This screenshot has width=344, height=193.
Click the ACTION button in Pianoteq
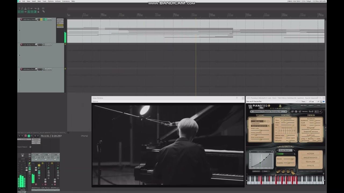tap(310, 154)
